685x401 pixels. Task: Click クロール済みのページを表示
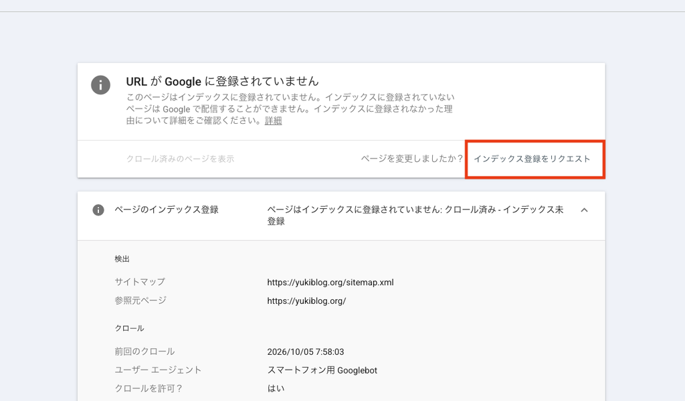tap(180, 159)
